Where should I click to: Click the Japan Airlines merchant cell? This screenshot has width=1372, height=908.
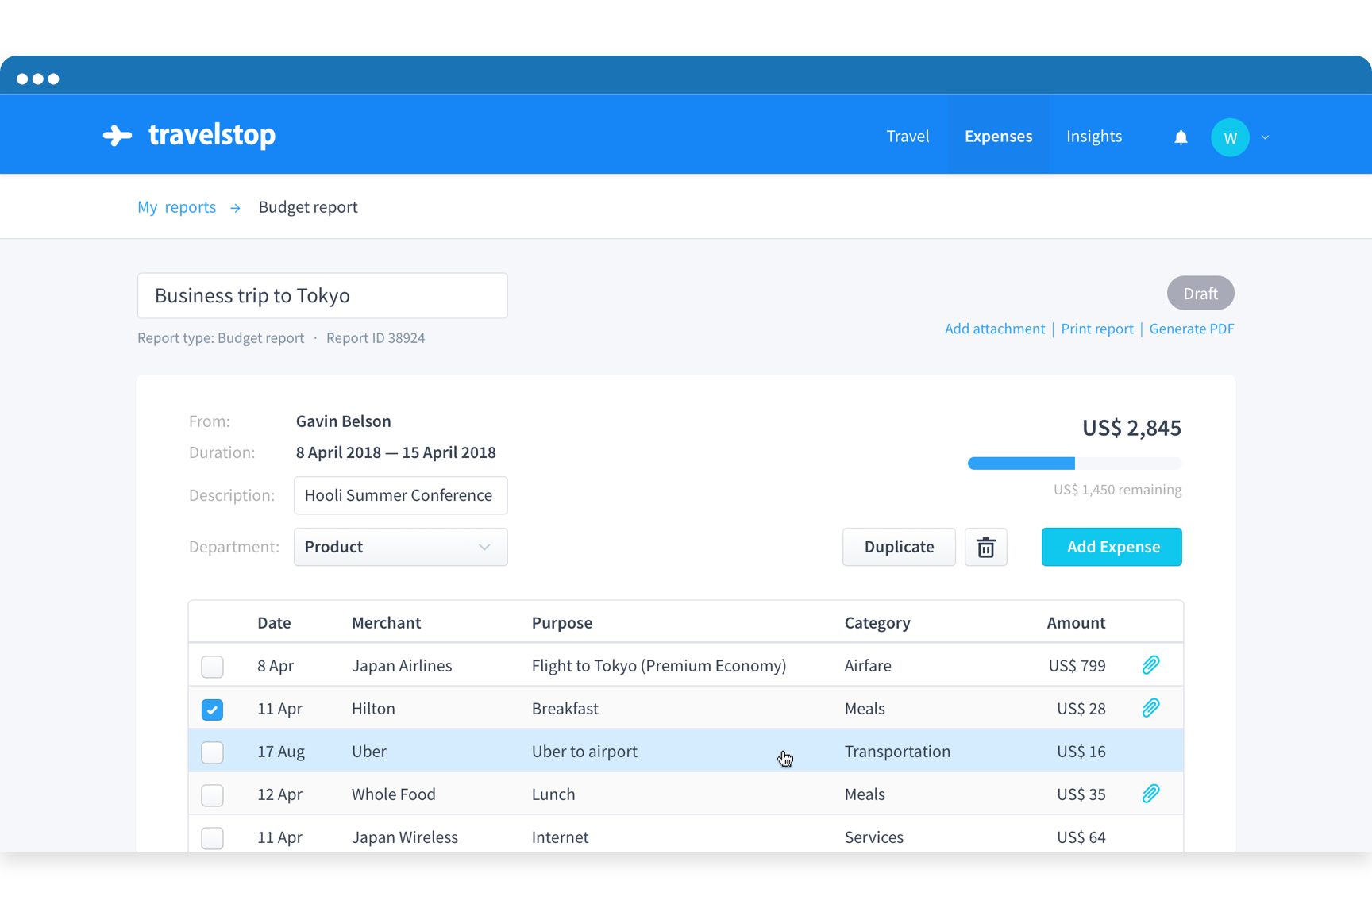402,666
